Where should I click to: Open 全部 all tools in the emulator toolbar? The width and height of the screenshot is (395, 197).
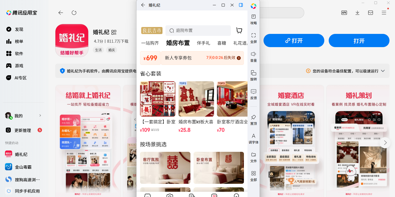click(254, 176)
